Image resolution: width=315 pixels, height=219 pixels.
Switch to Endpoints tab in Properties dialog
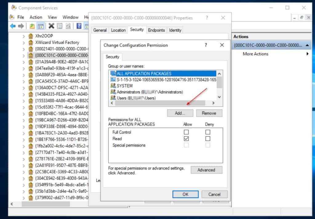tap(156, 30)
